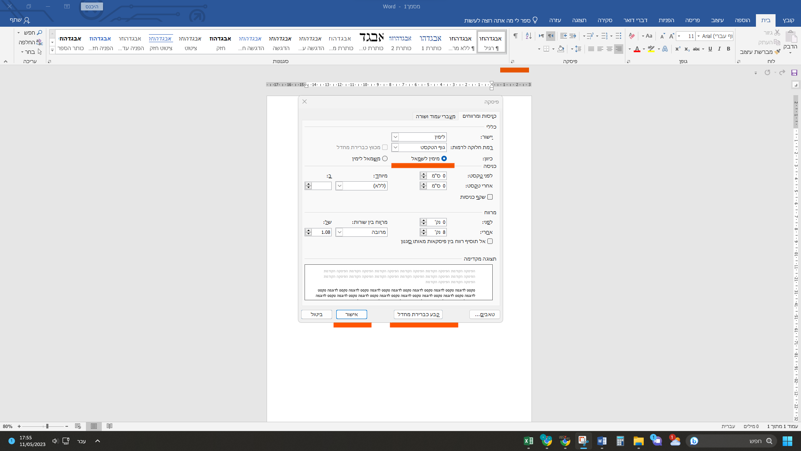Click the Clear All Formatting eraser icon
Image resolution: width=801 pixels, height=451 pixels.
pos(632,36)
